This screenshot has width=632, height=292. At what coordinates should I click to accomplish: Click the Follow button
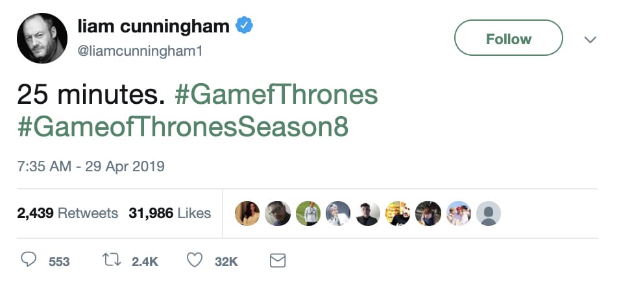point(508,38)
